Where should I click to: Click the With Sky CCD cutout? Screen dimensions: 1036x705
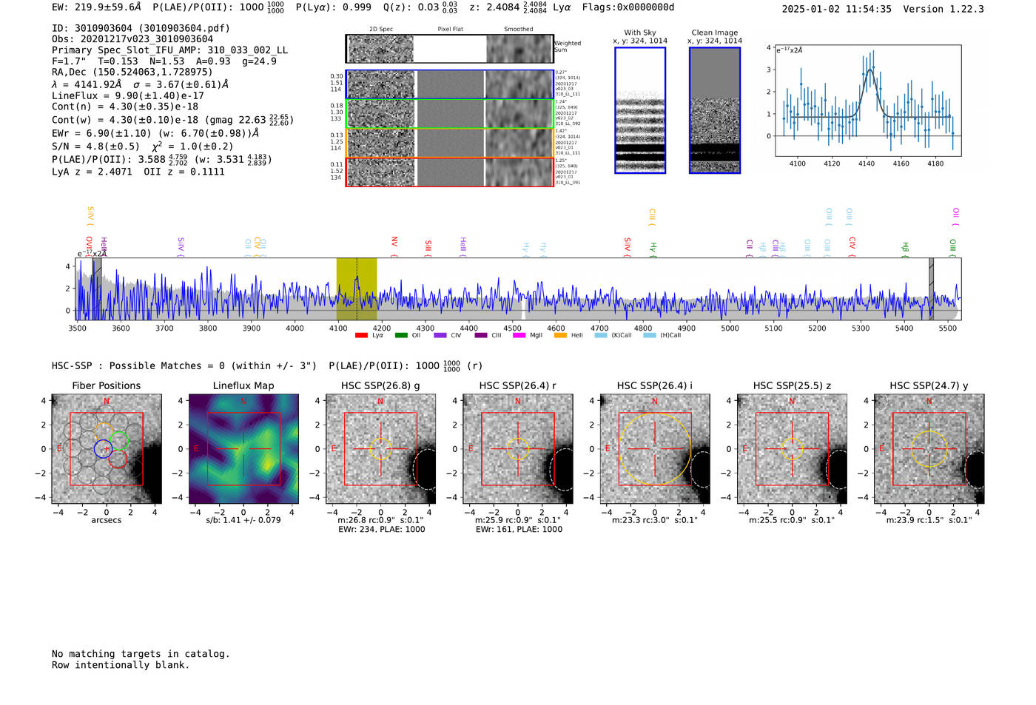pos(640,110)
